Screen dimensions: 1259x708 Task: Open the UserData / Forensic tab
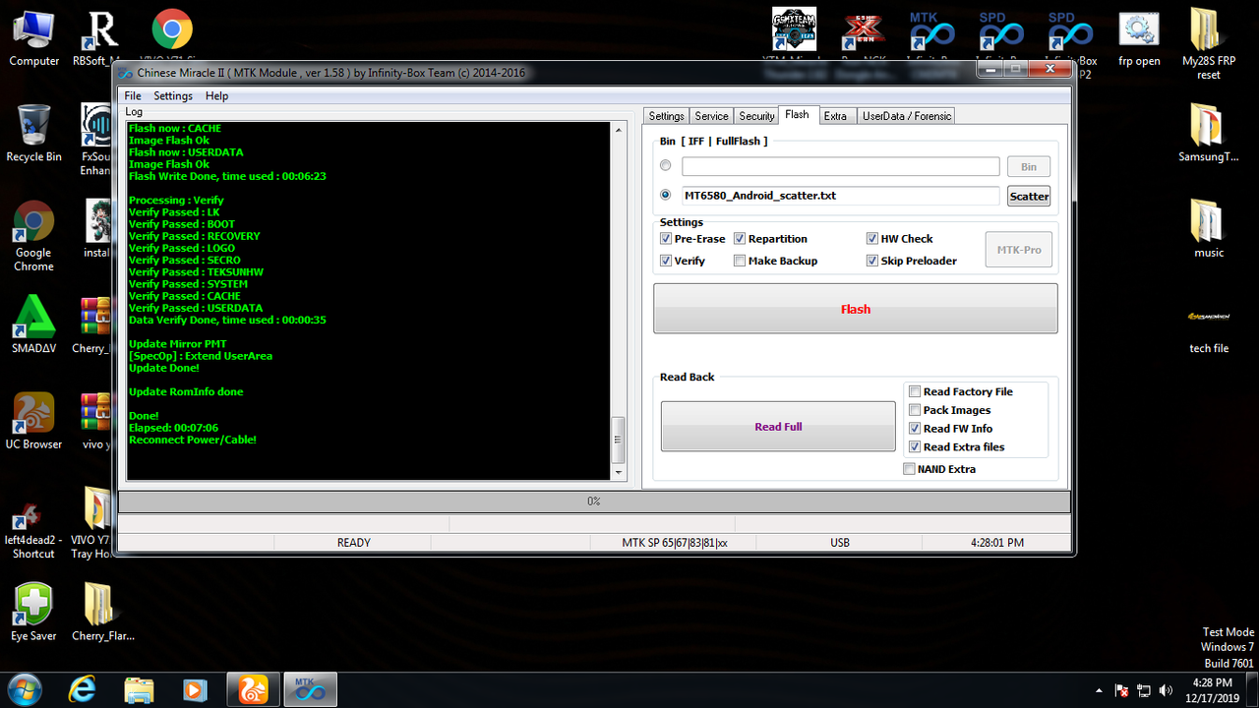click(906, 116)
